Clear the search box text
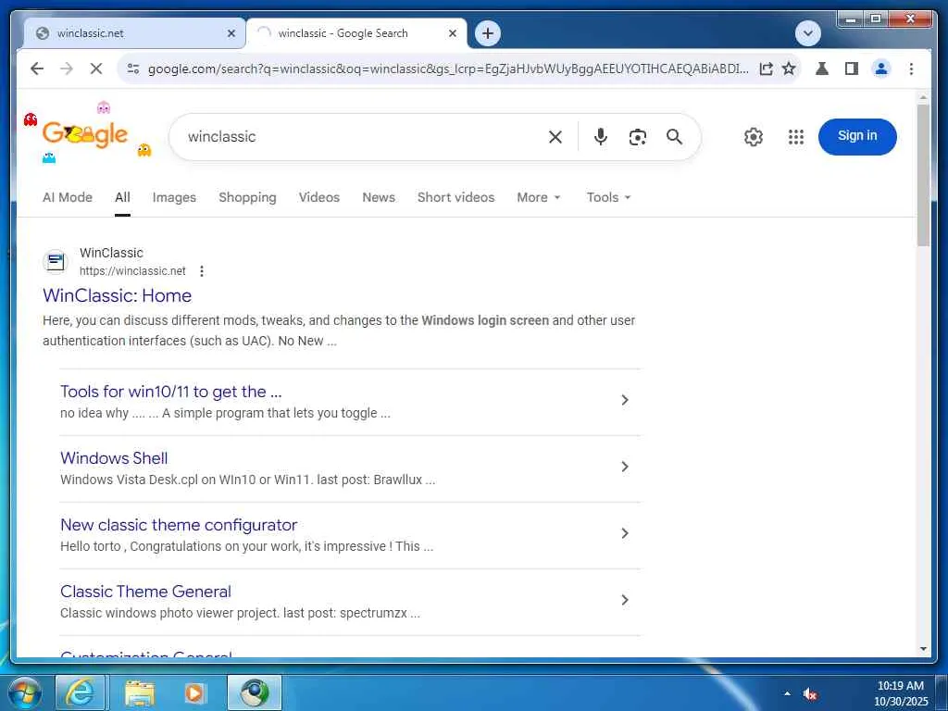This screenshot has height=711, width=948. click(555, 137)
